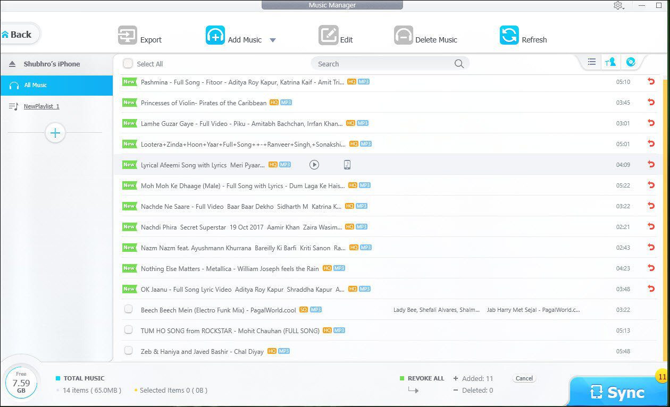This screenshot has width=670, height=407.
Task: Click the Export icon
Action: pyautogui.click(x=128, y=36)
